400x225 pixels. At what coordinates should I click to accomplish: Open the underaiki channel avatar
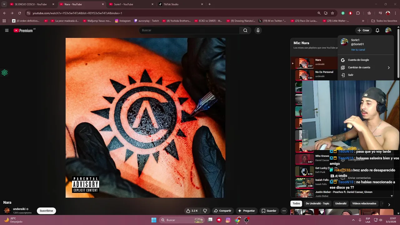click(7, 211)
